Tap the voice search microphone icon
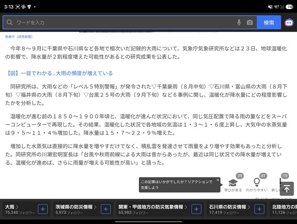Image resolution: width=297 pixels, height=224 pixels. tap(239, 22)
